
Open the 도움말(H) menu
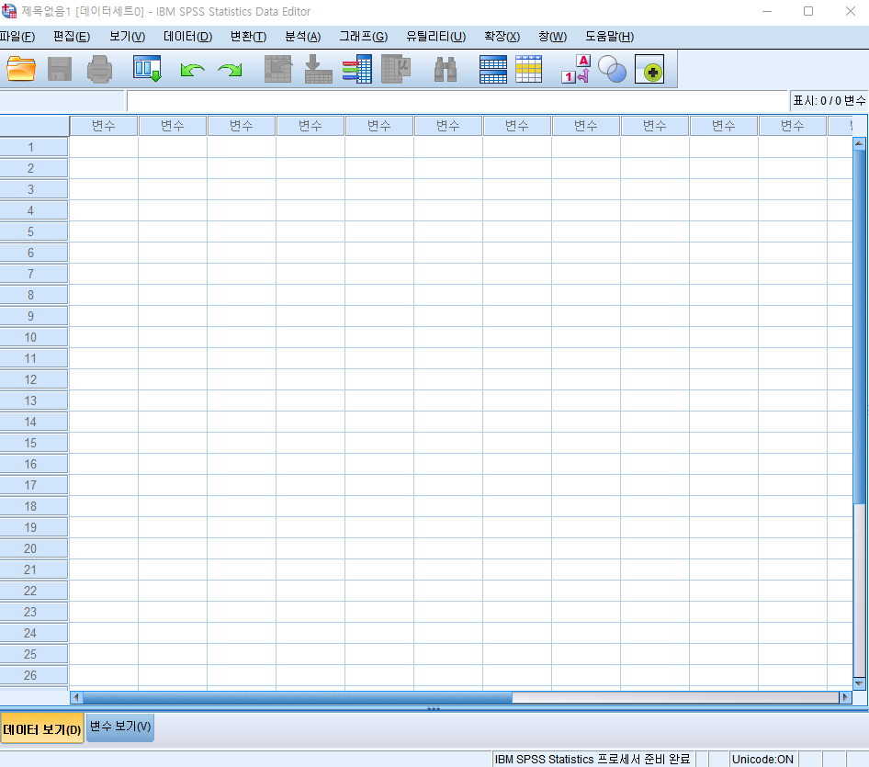610,37
